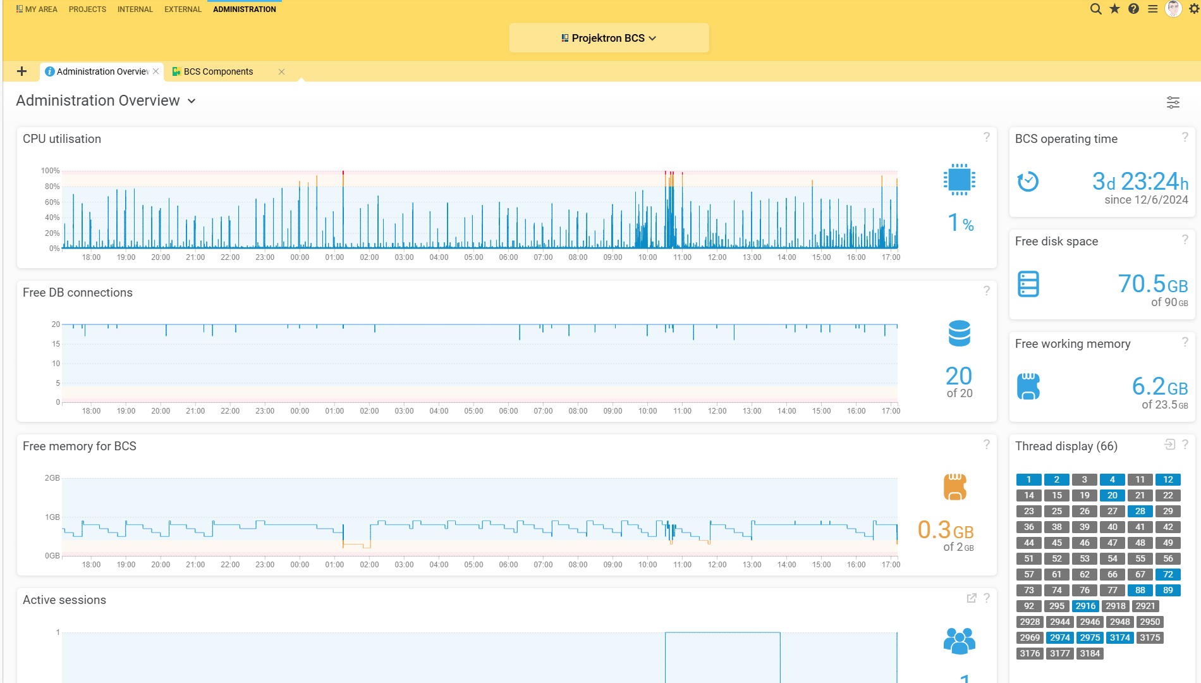Show help for Active sessions widget
Image resolution: width=1201 pixels, height=683 pixels.
coord(987,598)
